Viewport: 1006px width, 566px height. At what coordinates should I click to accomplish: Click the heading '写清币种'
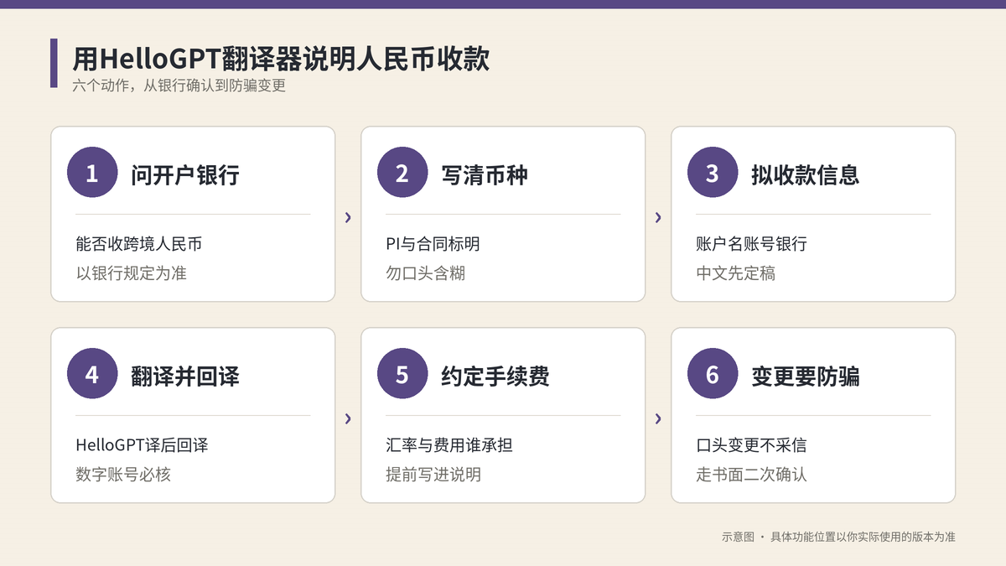[x=485, y=174]
